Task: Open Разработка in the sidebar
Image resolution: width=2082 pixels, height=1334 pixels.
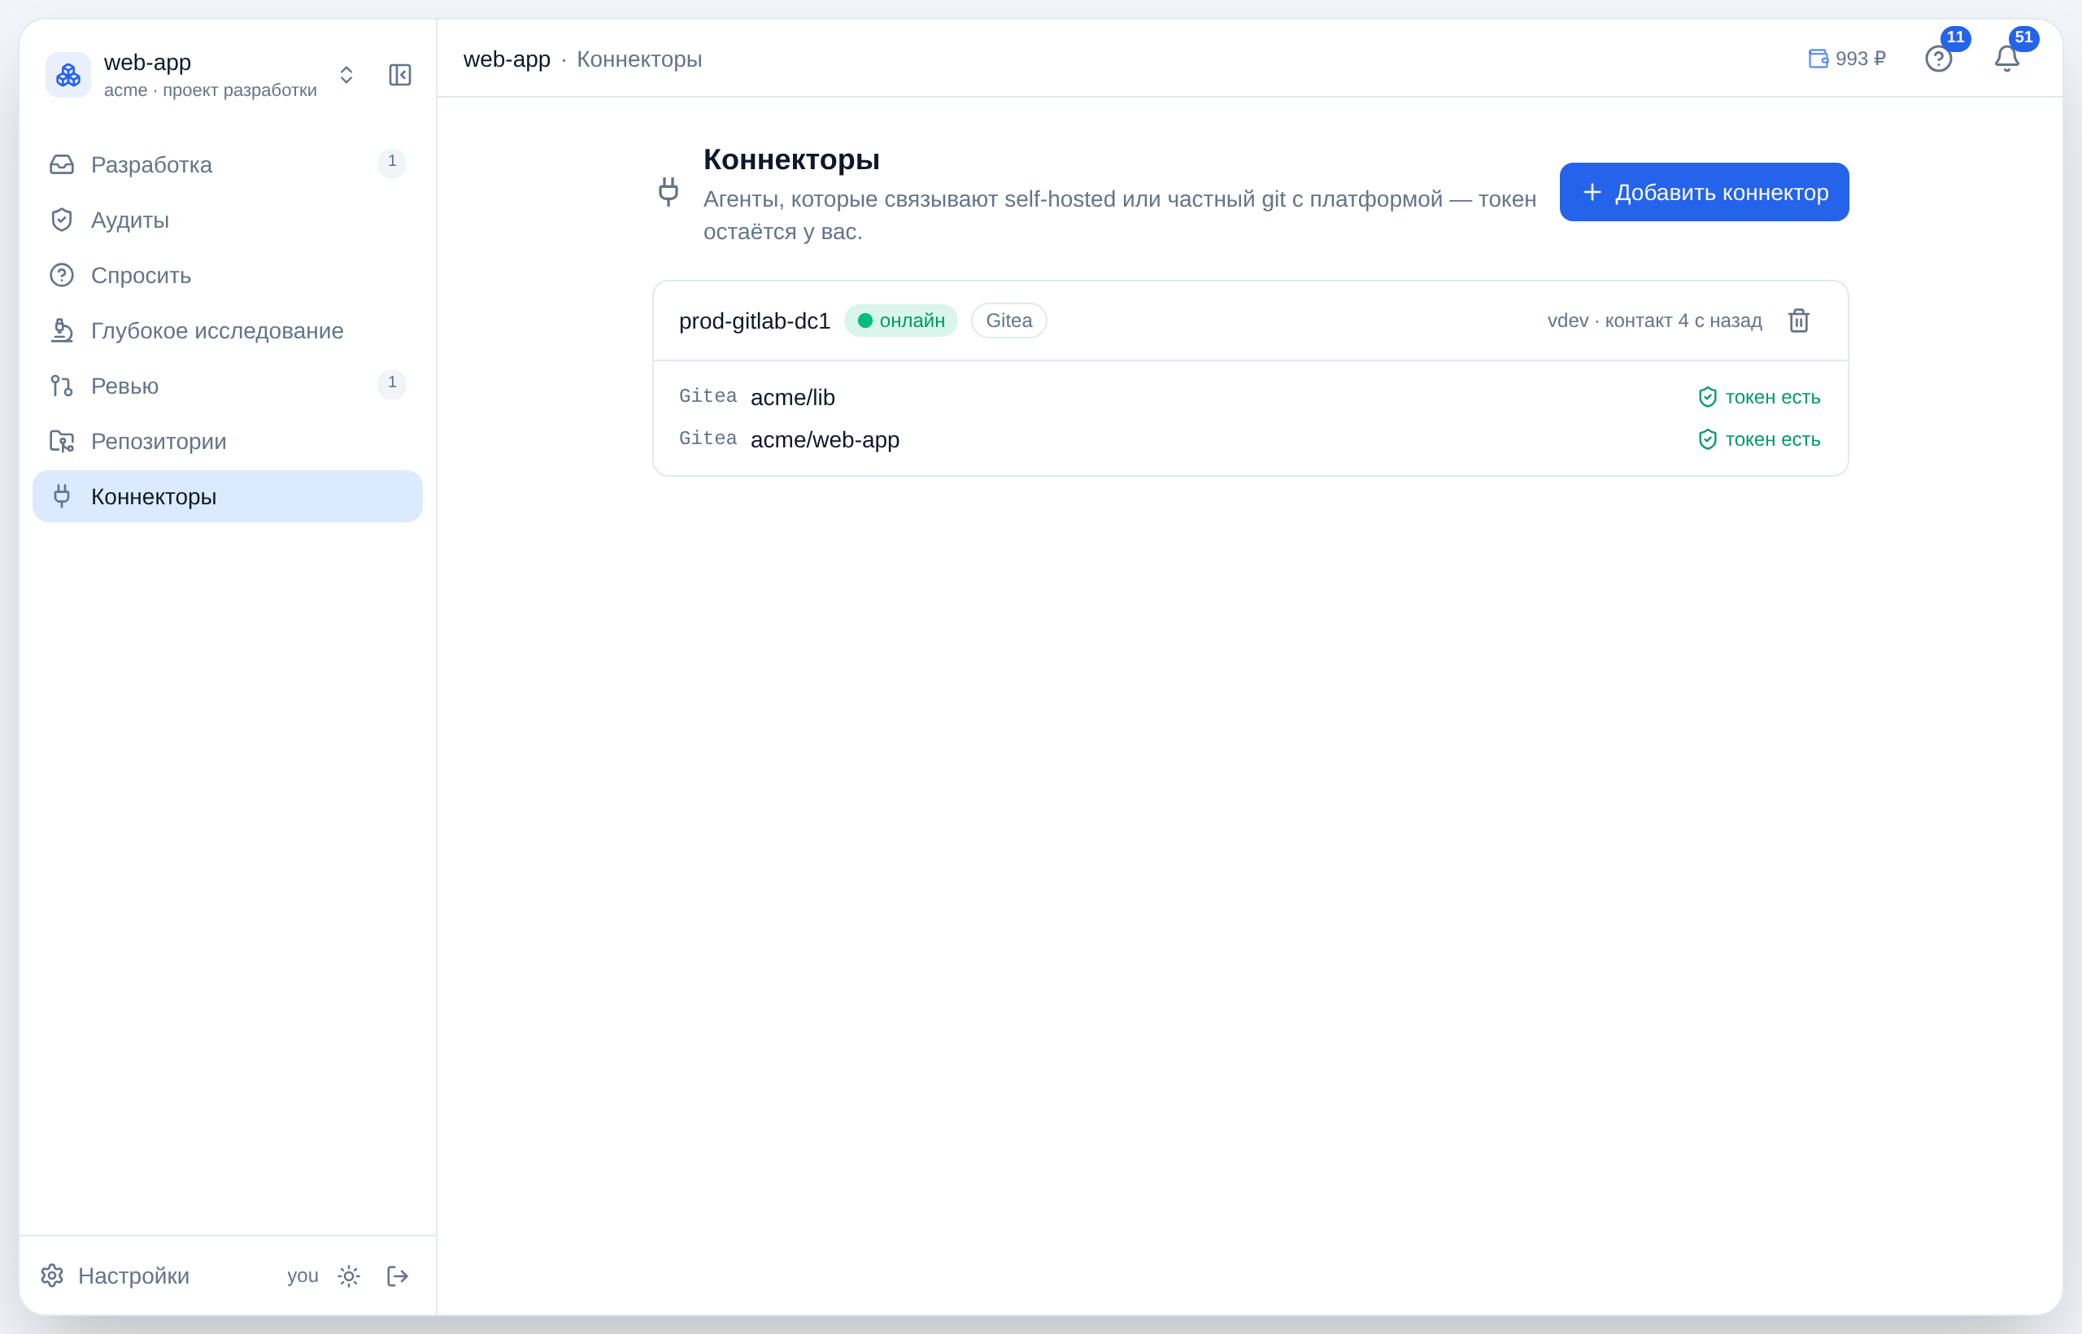Action: pos(228,164)
